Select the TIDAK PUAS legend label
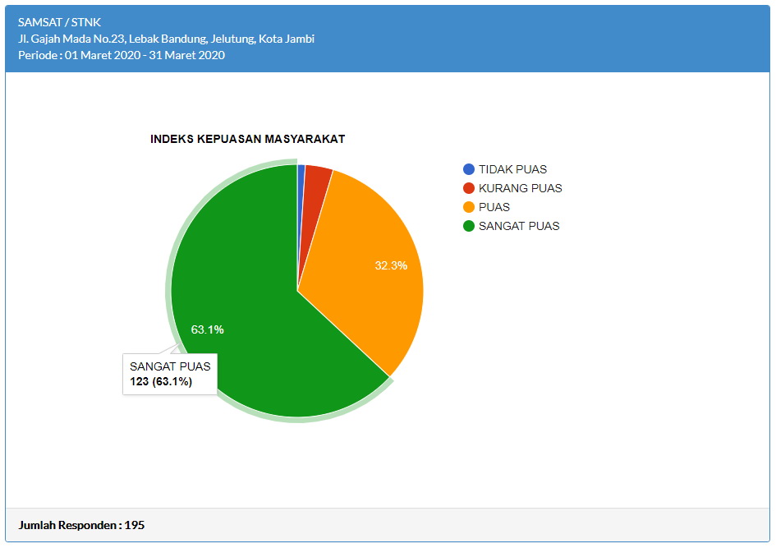The image size is (776, 548). (512, 169)
